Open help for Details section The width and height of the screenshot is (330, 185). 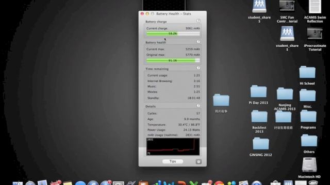click(198, 105)
